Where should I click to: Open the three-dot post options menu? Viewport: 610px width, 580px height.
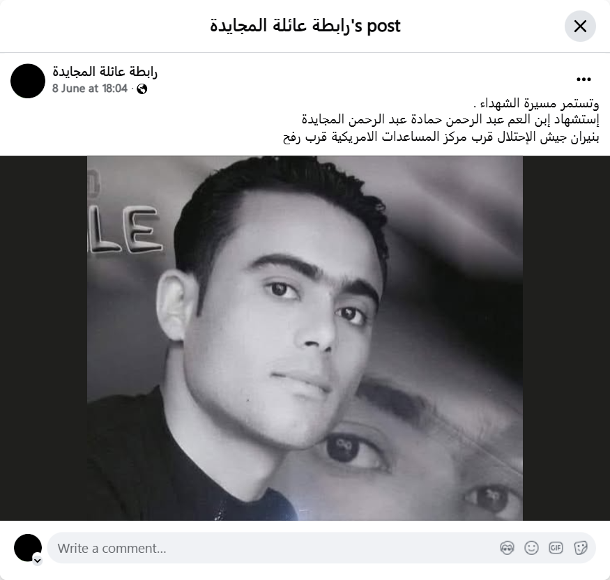click(584, 79)
